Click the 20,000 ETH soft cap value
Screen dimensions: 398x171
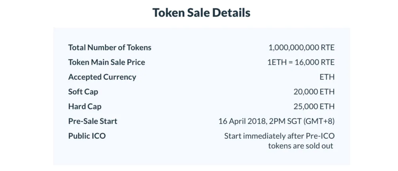[314, 92]
